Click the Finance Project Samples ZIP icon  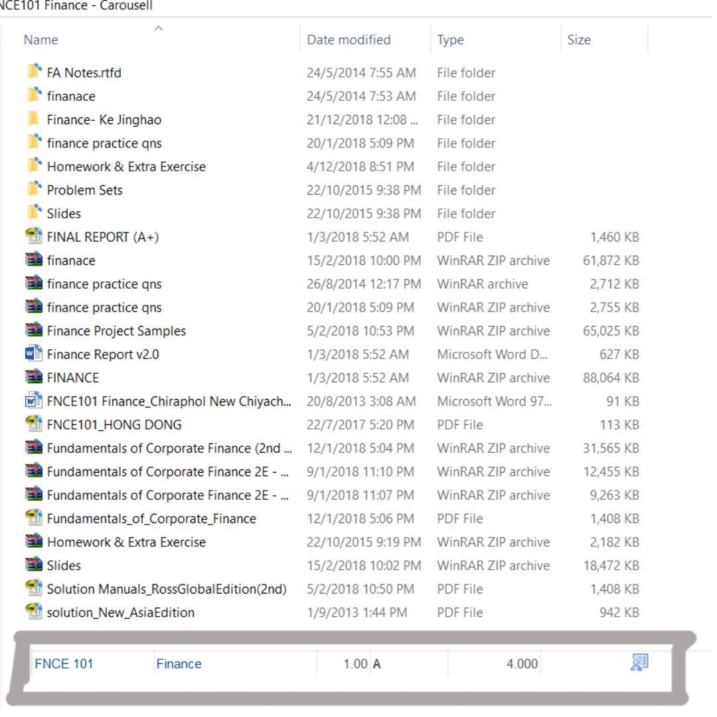point(33,331)
